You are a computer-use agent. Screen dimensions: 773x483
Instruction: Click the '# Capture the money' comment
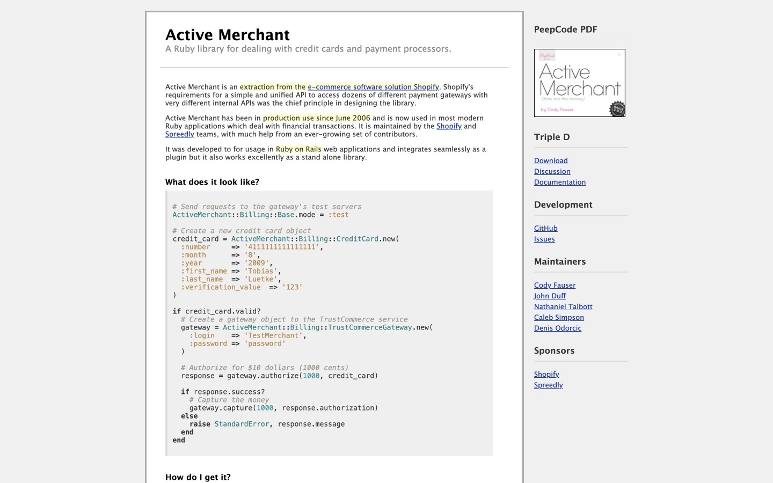[x=229, y=400]
